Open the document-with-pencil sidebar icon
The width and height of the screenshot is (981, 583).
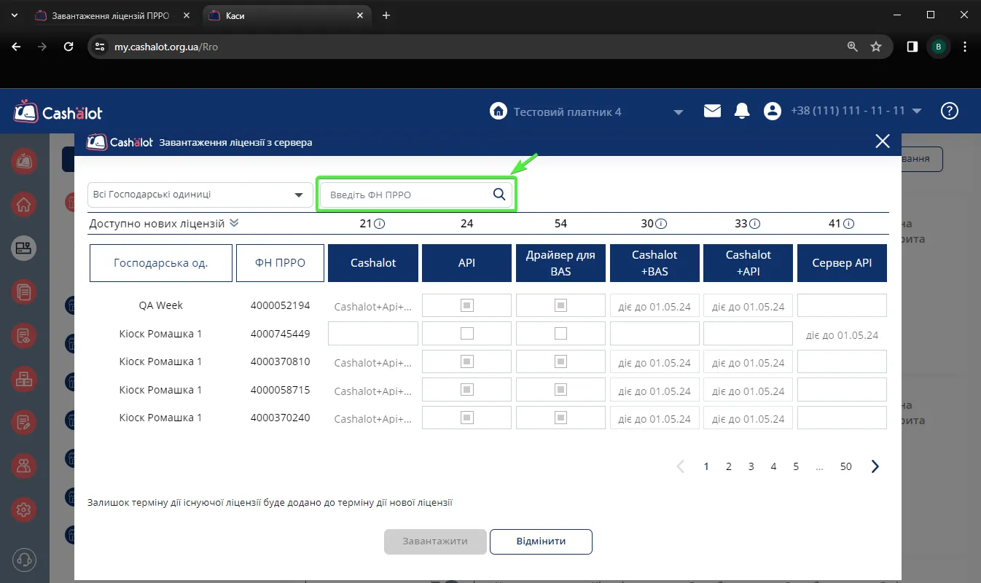pyautogui.click(x=24, y=422)
